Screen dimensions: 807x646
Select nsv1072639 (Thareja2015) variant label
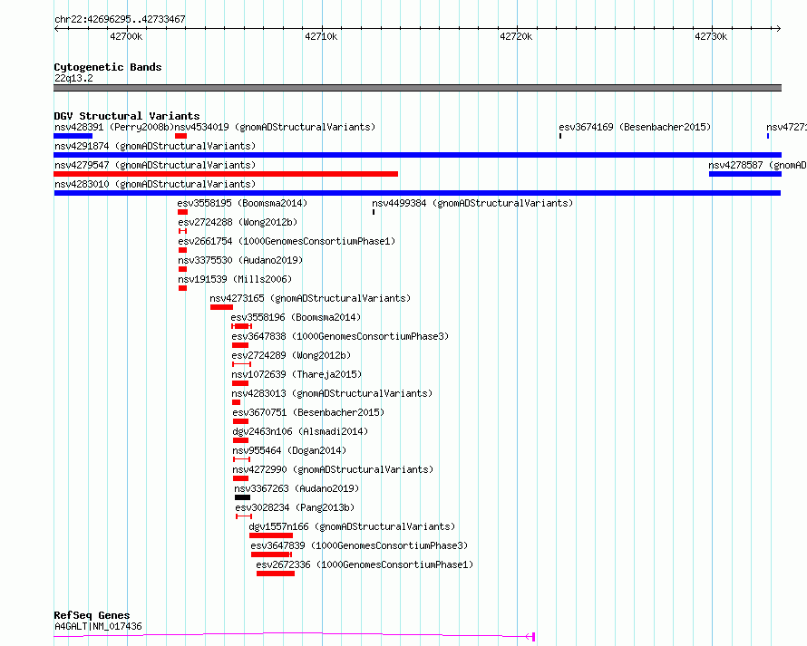297,374
